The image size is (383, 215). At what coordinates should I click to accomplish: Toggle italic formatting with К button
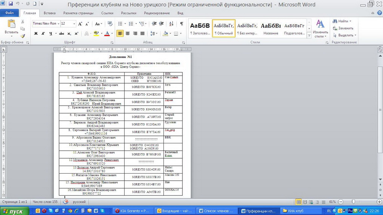click(43, 33)
